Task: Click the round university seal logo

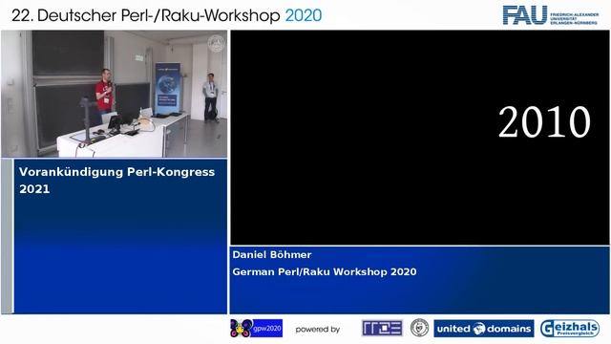Action: tap(419, 328)
